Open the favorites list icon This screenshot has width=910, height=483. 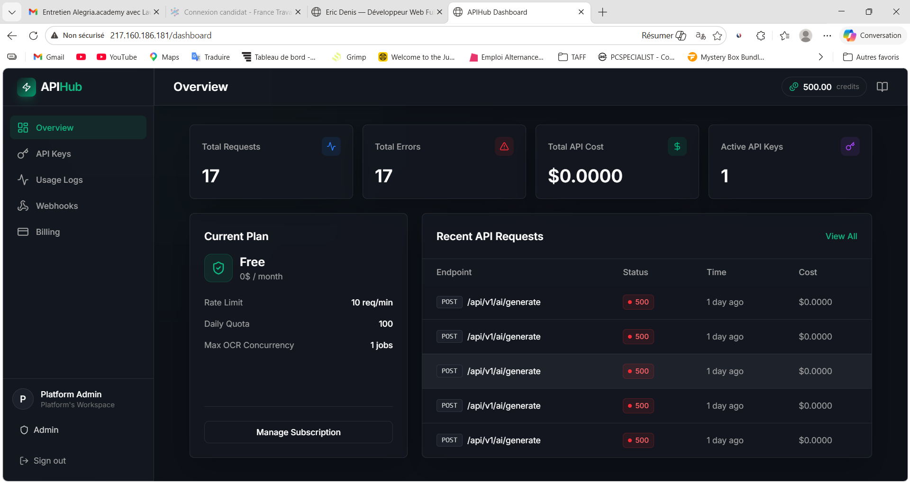point(785,36)
